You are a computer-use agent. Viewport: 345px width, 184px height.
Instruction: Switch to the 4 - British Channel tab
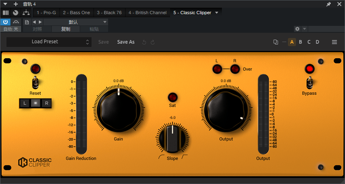[147, 13]
